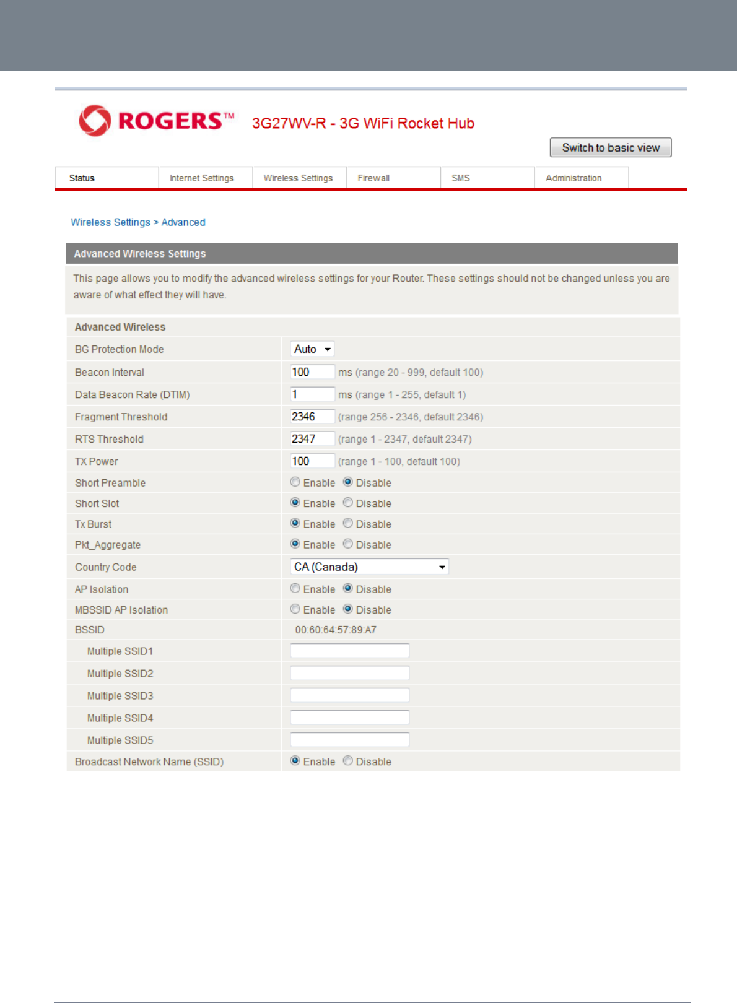
Task: Click the Rogers logo
Action: [x=157, y=121]
